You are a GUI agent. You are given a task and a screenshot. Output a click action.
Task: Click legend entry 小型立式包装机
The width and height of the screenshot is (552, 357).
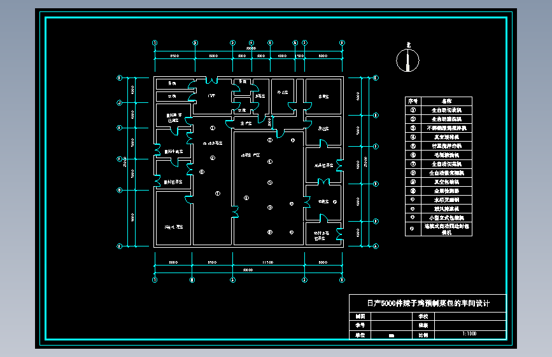tap(446, 218)
